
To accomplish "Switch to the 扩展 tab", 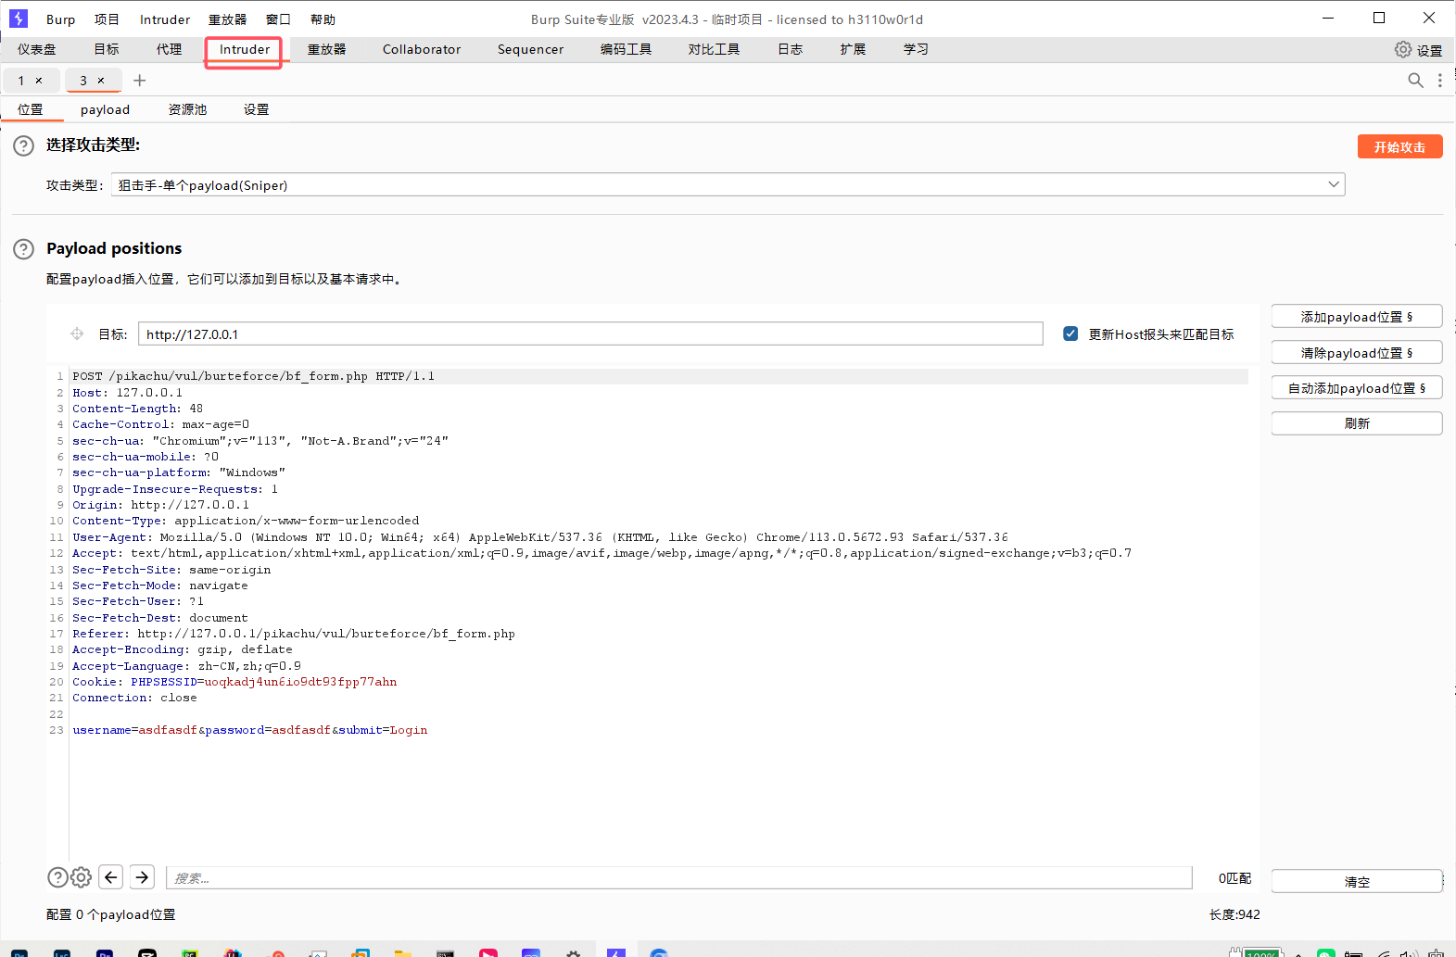I will 853,49.
